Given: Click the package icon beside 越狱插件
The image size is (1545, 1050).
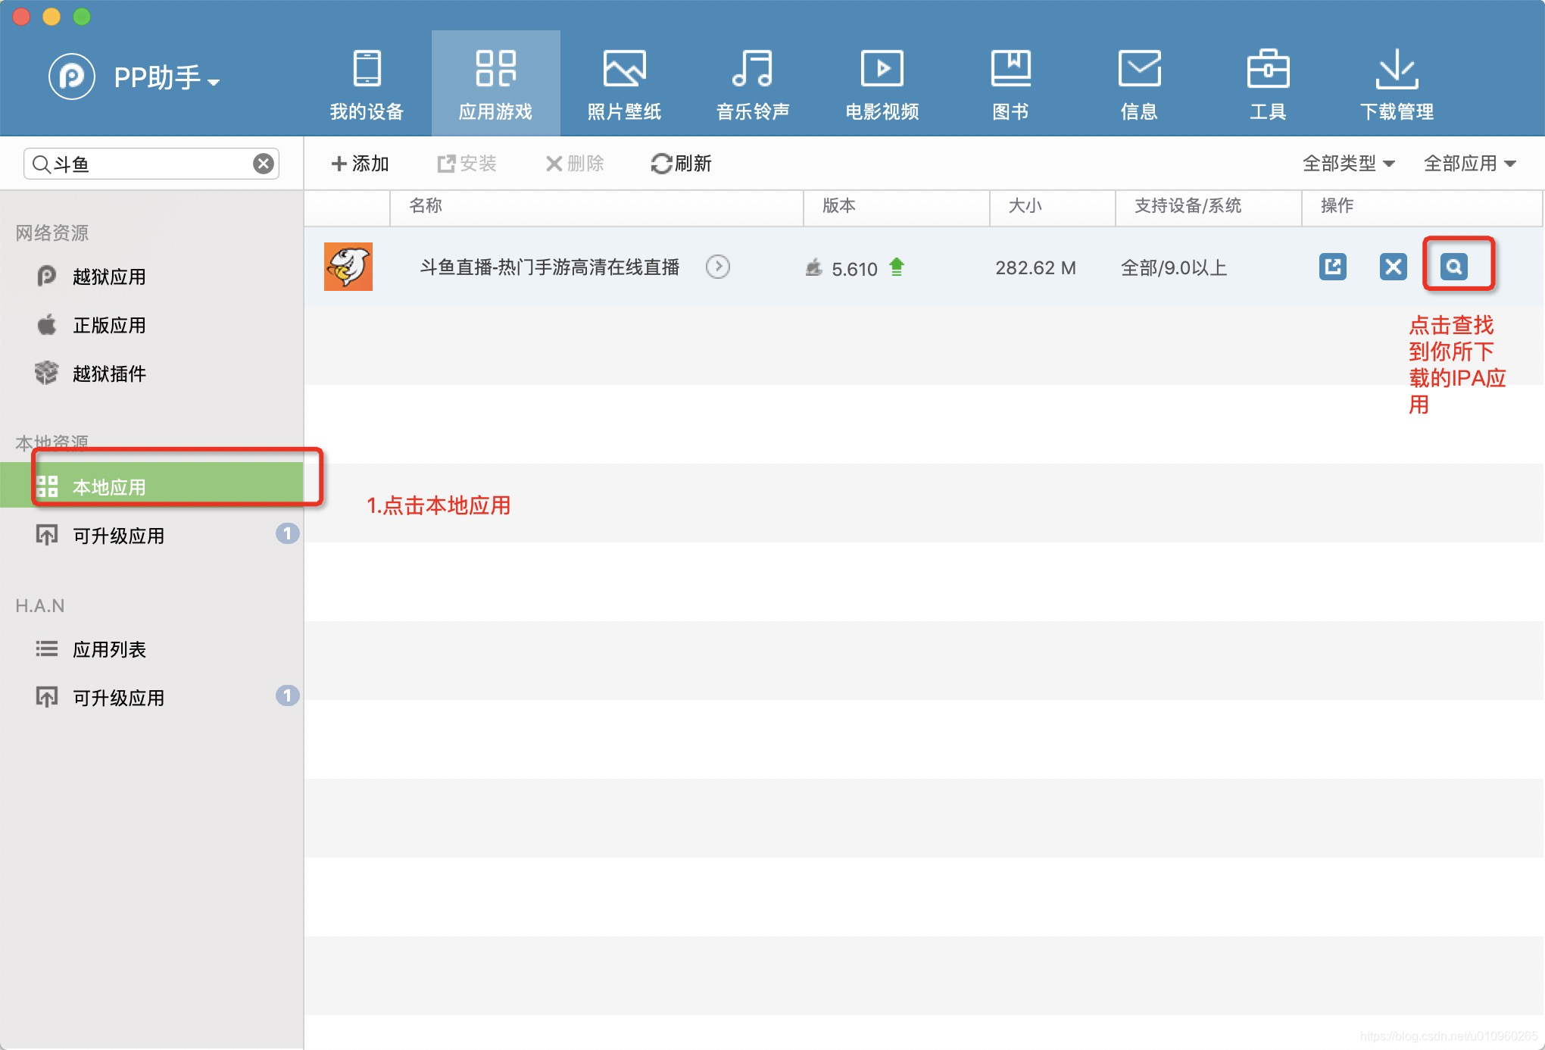Looking at the screenshot, I should [47, 373].
